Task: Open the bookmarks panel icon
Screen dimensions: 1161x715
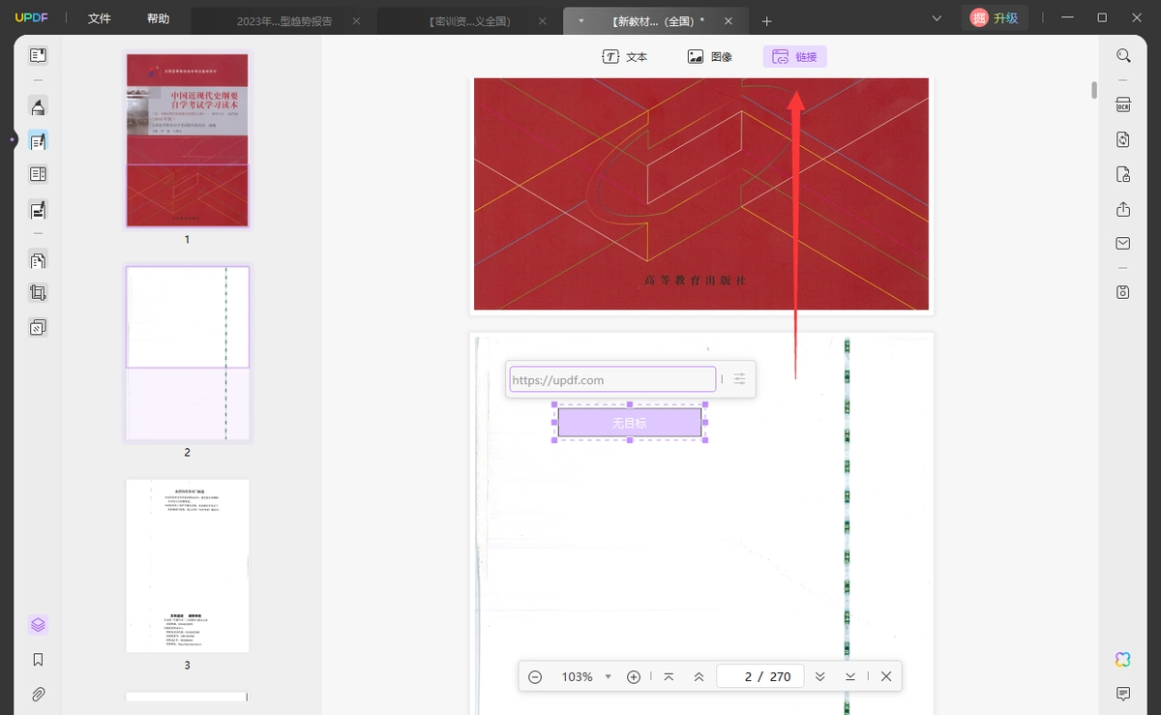Action: [x=38, y=660]
